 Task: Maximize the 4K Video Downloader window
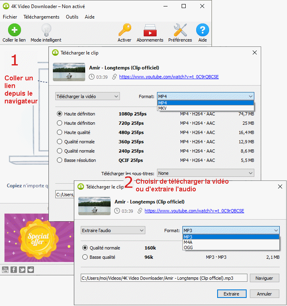[184, 6]
